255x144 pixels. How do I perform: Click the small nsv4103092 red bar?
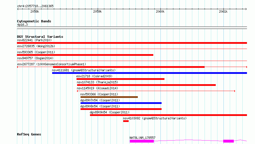pyautogui.click(x=126, y=121)
